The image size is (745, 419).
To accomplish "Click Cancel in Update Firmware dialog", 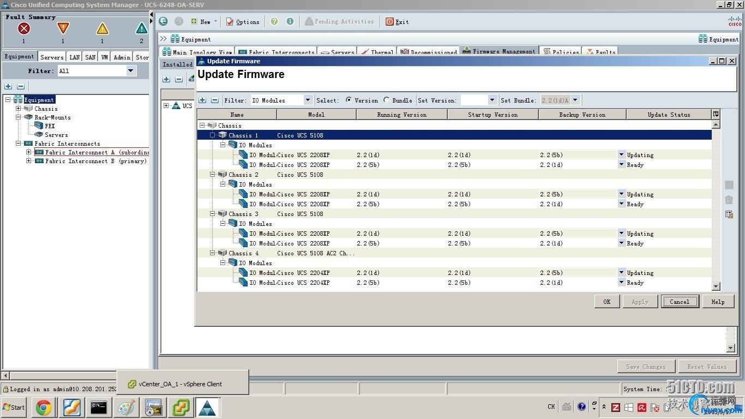I will (x=680, y=302).
